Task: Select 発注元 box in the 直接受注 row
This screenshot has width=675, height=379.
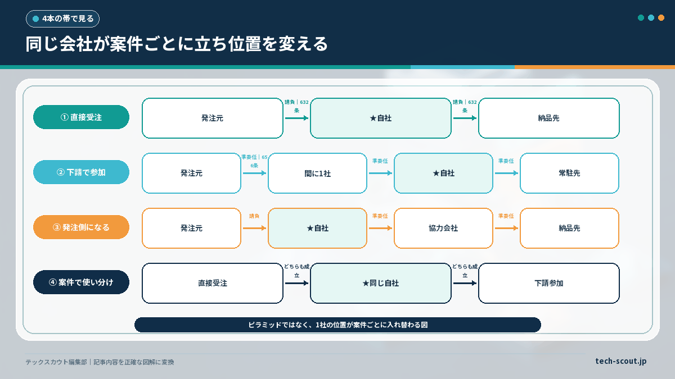Action: coord(212,118)
